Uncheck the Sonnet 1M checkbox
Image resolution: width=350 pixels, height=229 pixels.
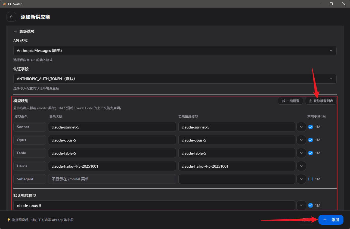point(311,127)
